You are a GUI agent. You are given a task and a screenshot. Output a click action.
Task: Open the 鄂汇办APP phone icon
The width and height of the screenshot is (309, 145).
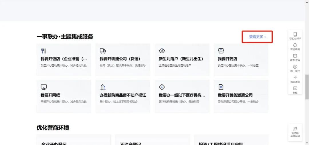coord(295,34)
